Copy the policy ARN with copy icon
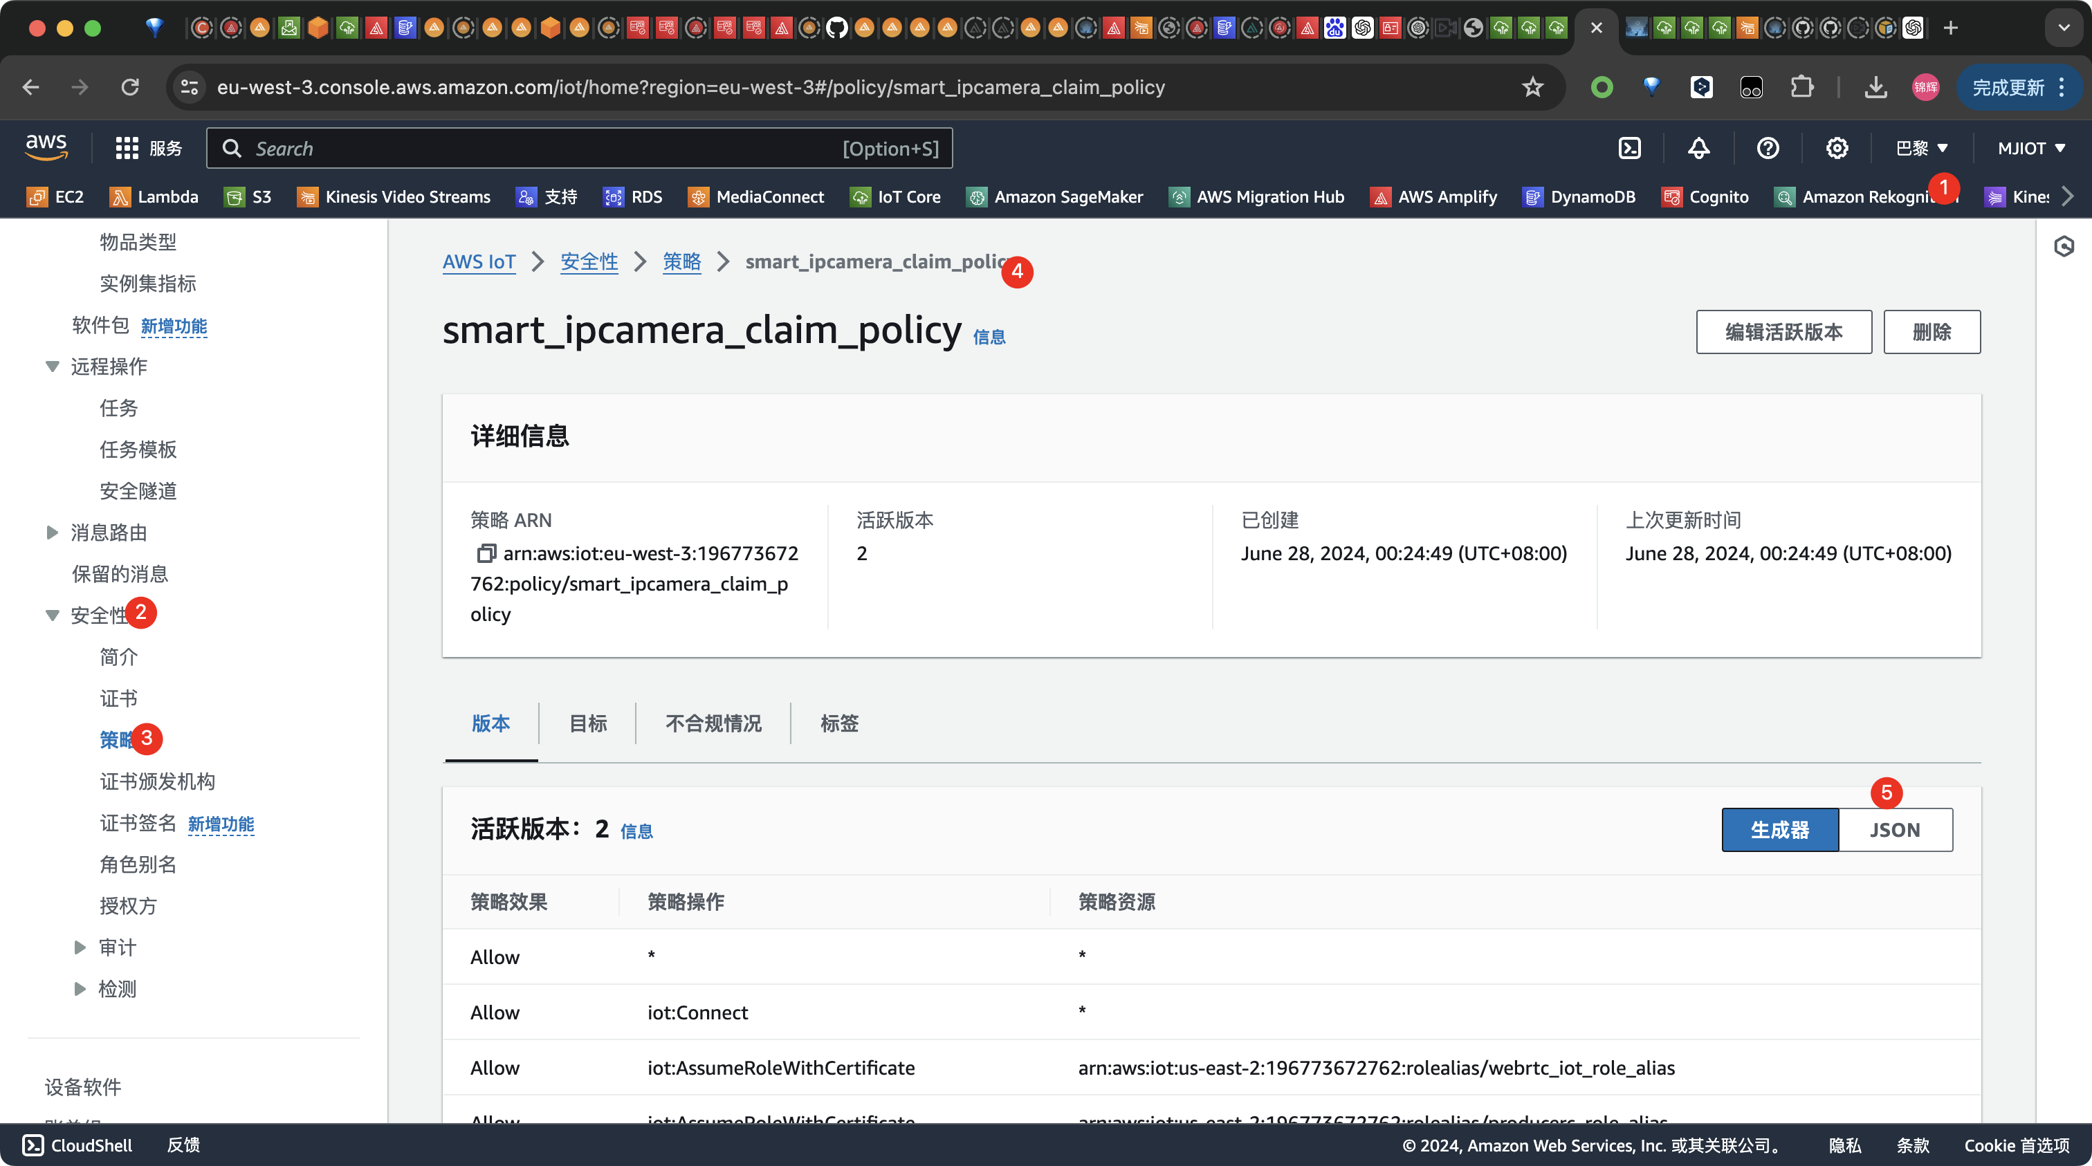Viewport: 2092px width, 1166px height. coord(485,554)
